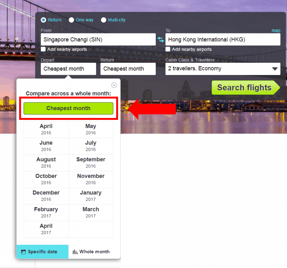Viewport: 287px width, 268px height.
Task: Open the Return date field
Action: 128,69
